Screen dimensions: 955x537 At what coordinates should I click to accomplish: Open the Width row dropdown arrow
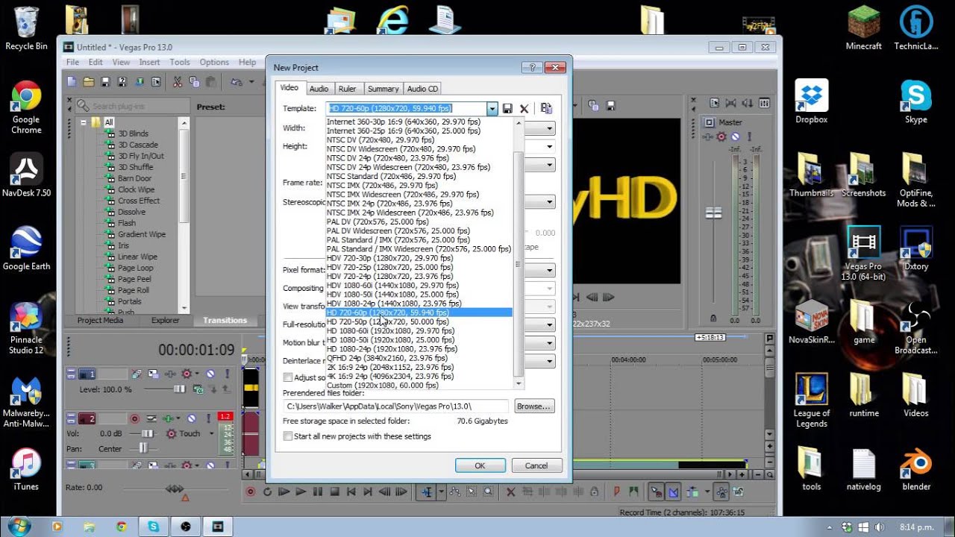pos(550,128)
